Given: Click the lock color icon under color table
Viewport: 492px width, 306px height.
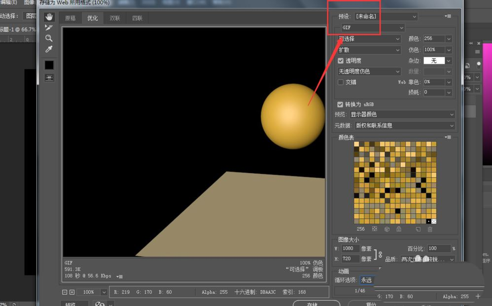Looking at the screenshot, I should point(398,229).
